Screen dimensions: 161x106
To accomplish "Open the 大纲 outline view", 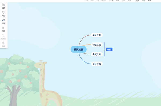I will [x=3, y=29].
